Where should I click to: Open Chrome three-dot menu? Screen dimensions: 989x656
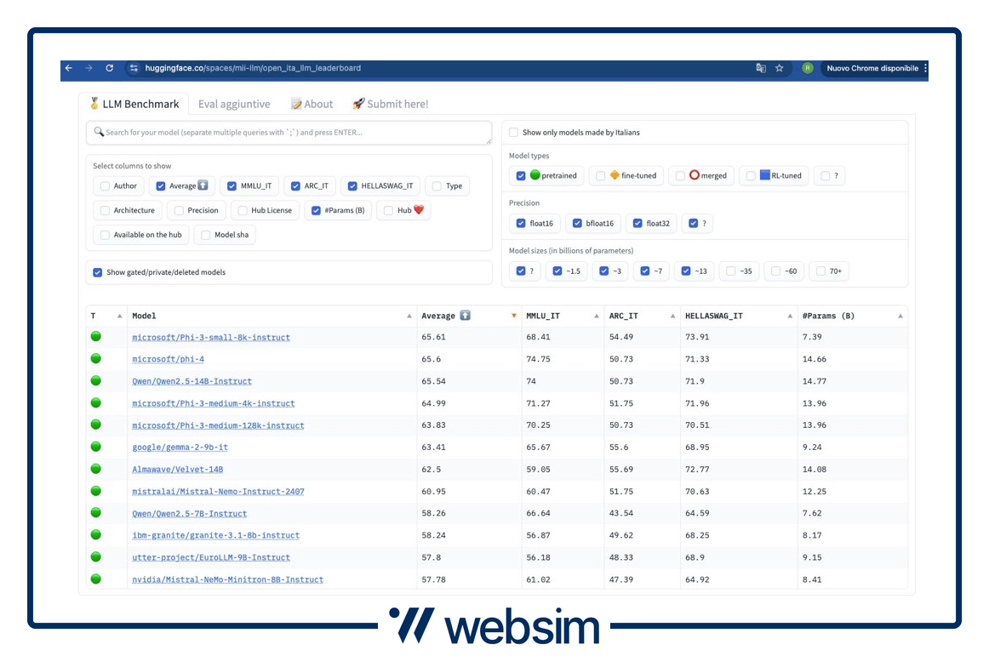tap(924, 68)
